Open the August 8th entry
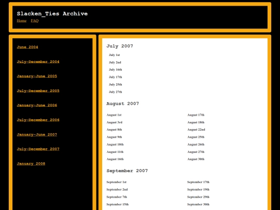Viewport: 280px width, 210px height. [114, 130]
